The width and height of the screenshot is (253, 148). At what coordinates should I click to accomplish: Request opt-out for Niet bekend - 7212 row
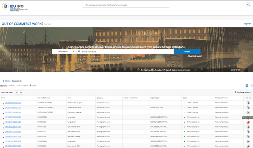(248, 146)
